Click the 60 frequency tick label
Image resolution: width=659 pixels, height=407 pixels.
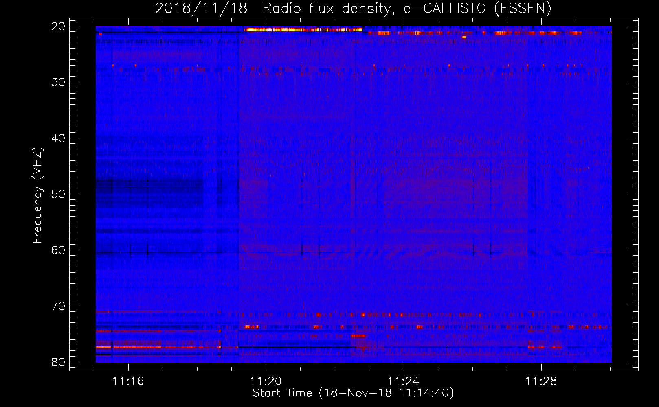click(59, 250)
